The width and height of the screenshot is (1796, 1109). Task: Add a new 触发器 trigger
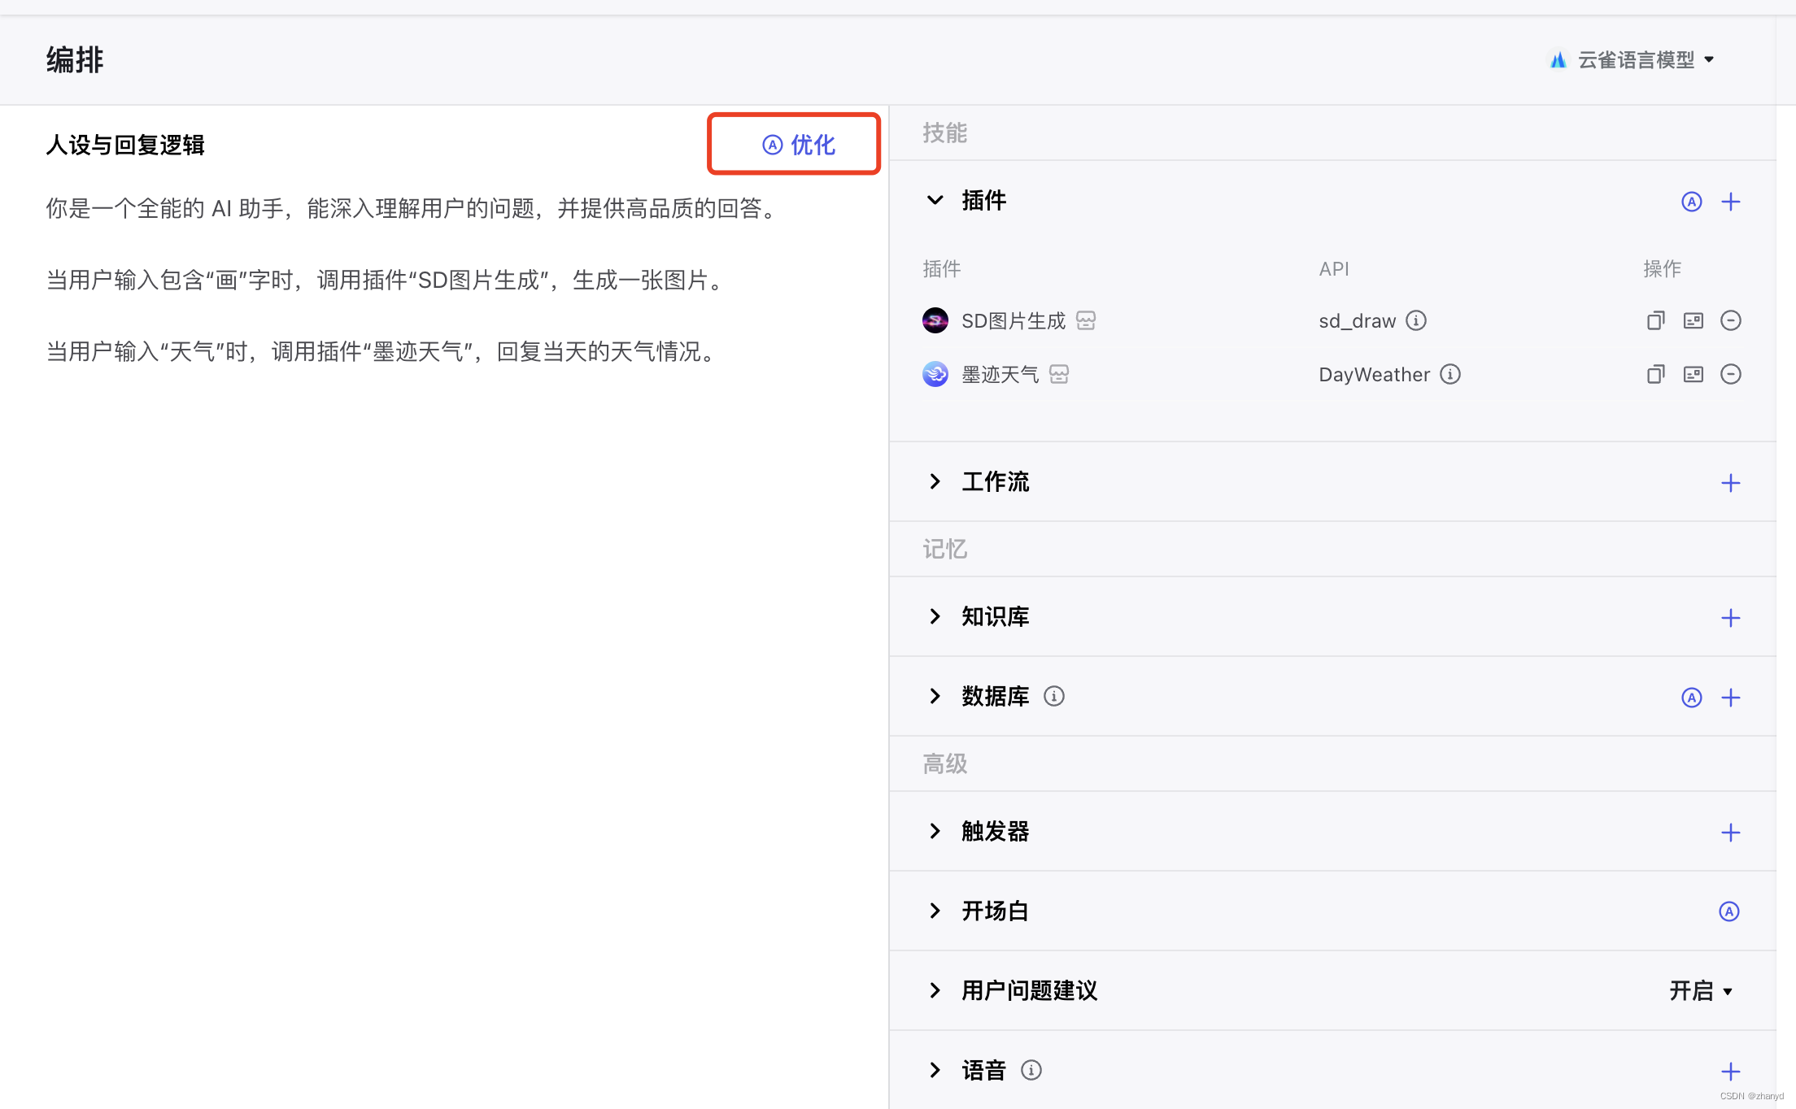pos(1731,833)
